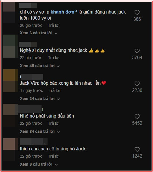The image size is (153, 172).
Task: Reply to the 20 giờ trước comment
Action: (x=54, y=25)
